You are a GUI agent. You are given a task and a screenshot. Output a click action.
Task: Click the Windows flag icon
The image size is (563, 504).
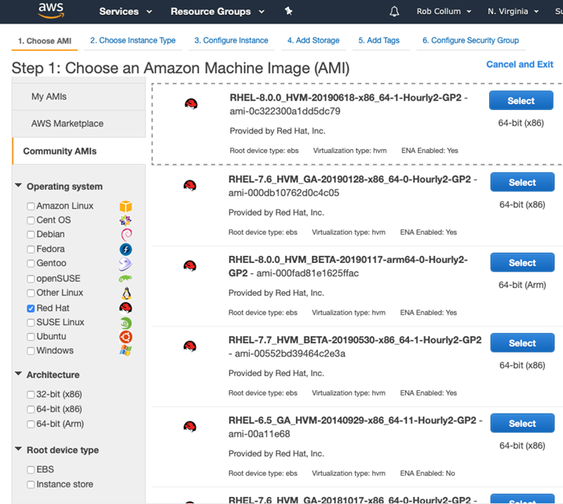pos(126,350)
